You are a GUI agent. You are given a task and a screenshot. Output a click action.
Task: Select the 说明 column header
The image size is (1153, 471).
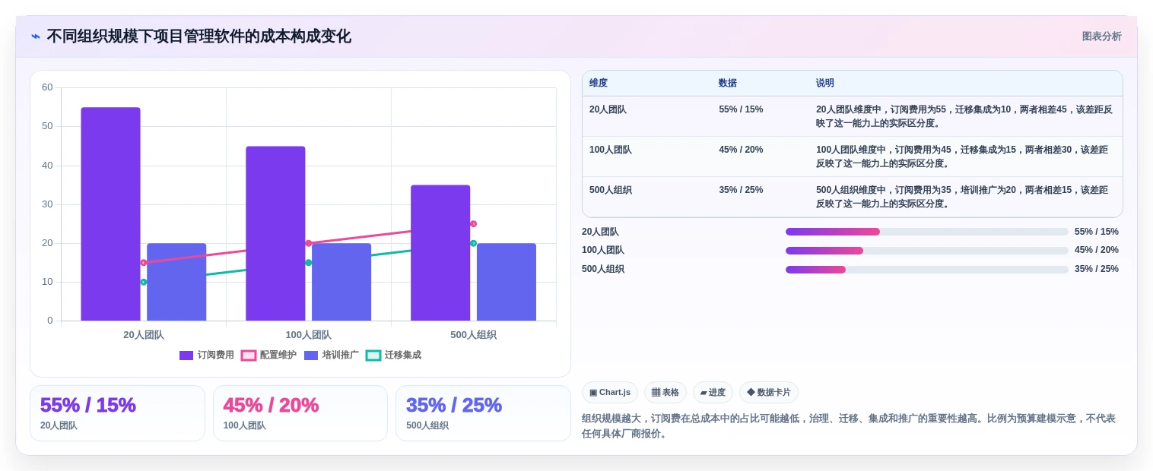825,84
